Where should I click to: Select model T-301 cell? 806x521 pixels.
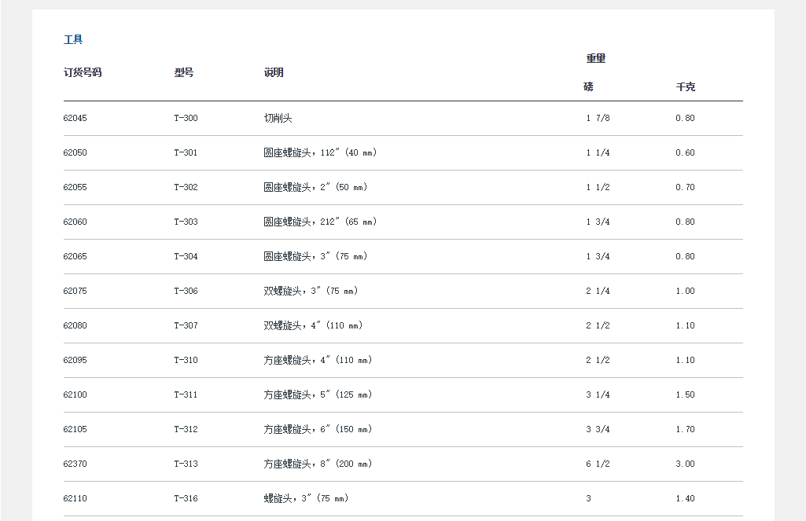click(x=186, y=152)
